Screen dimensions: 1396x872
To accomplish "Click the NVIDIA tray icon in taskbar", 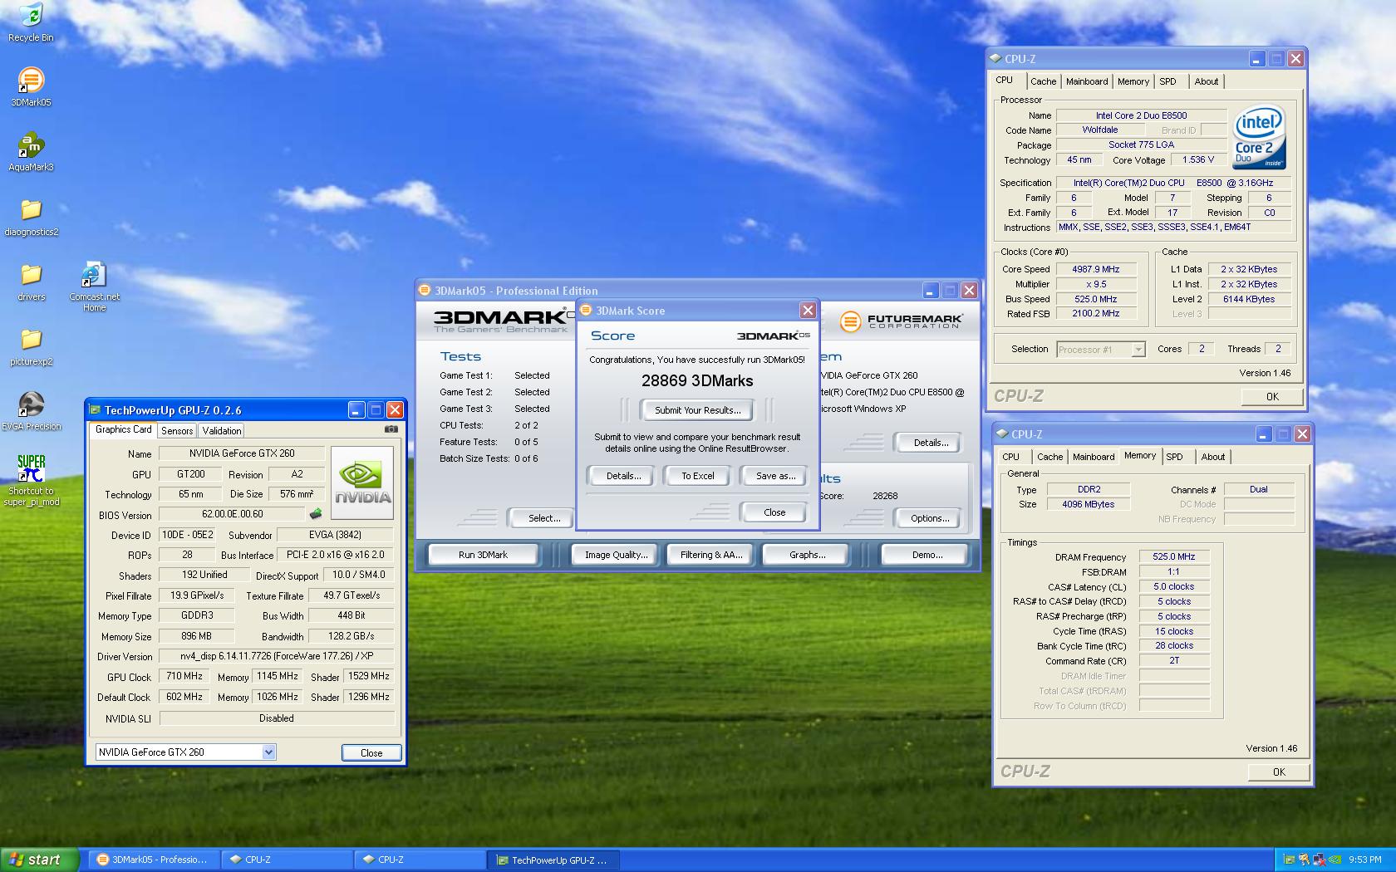I will click(1335, 860).
